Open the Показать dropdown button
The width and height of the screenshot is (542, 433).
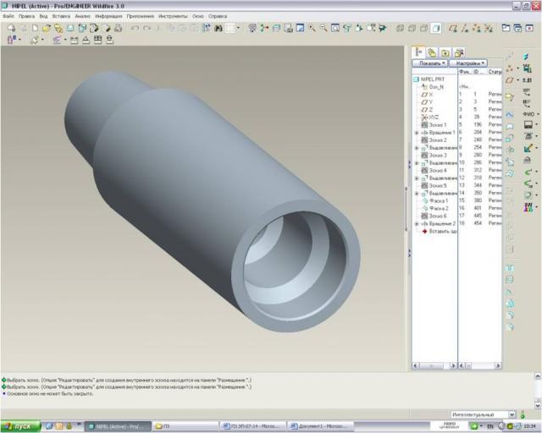click(x=430, y=63)
